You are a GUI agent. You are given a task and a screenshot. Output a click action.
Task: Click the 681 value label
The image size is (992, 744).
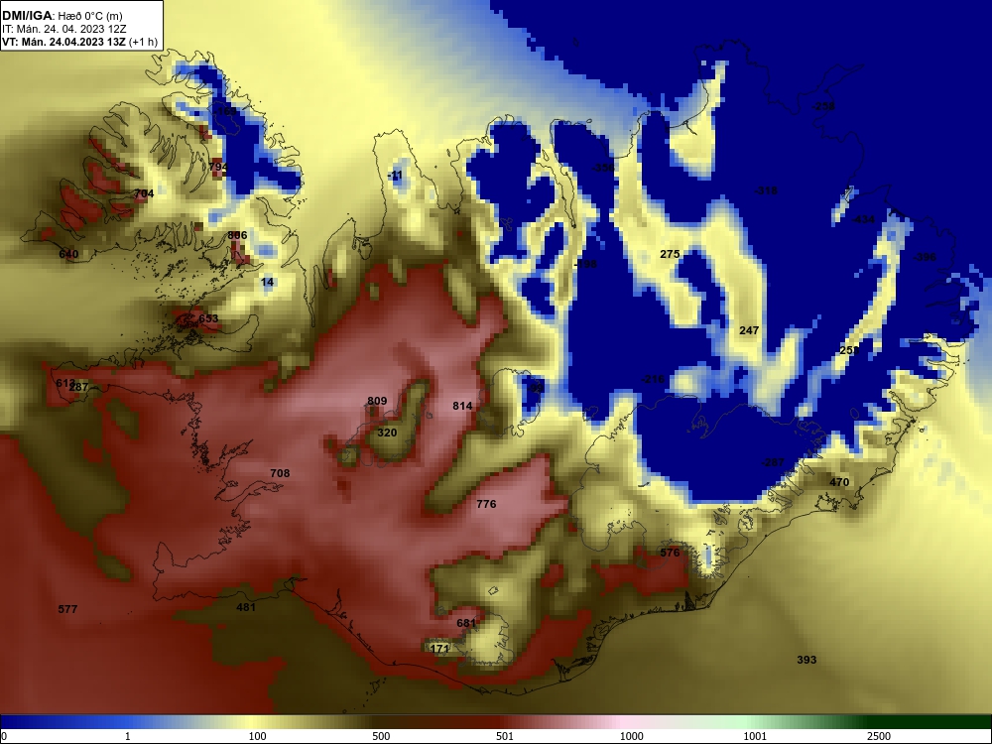pos(466,623)
